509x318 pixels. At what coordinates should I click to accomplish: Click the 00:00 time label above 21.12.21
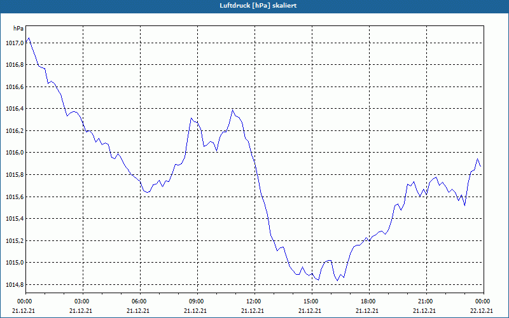[24, 301]
